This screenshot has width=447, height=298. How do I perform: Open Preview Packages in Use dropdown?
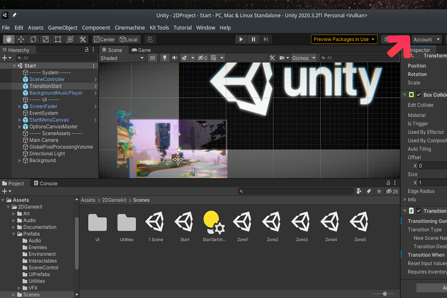pyautogui.click(x=344, y=39)
